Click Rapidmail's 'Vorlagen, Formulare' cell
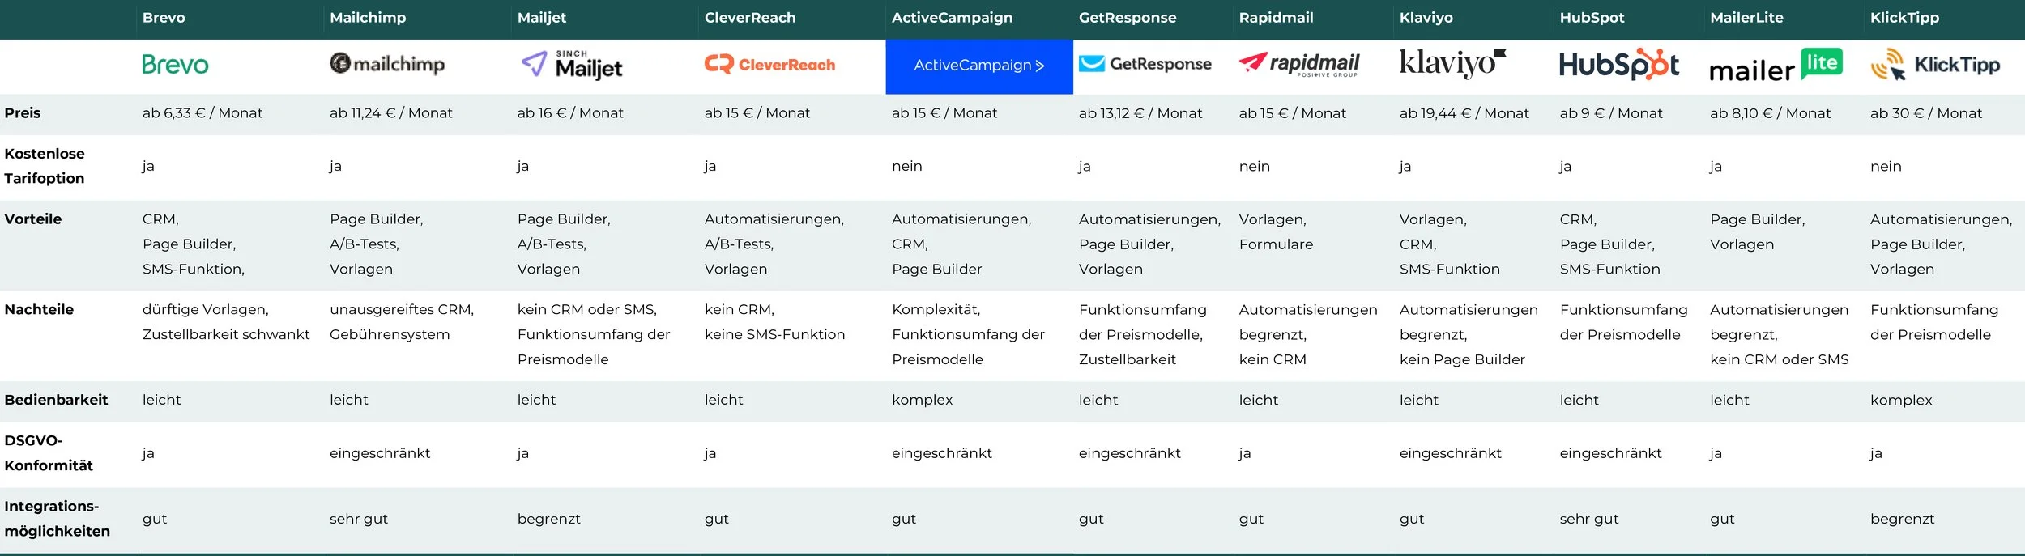 [x=1276, y=232]
